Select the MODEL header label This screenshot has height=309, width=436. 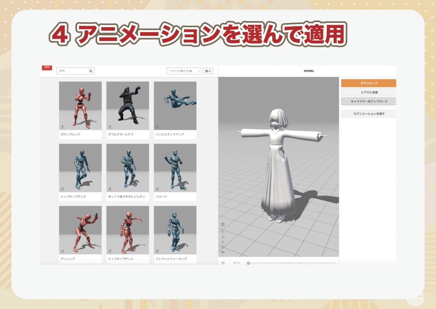[309, 71]
